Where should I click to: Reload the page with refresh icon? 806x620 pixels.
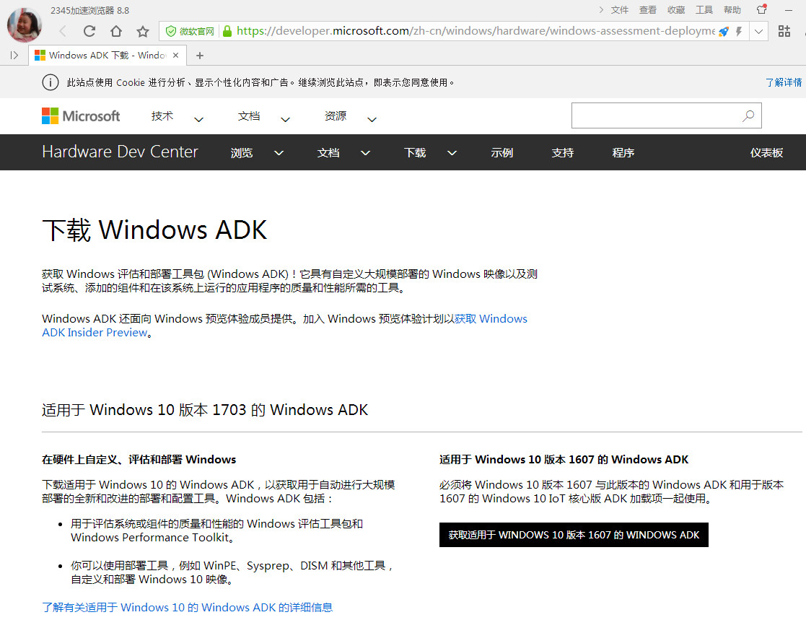89,31
